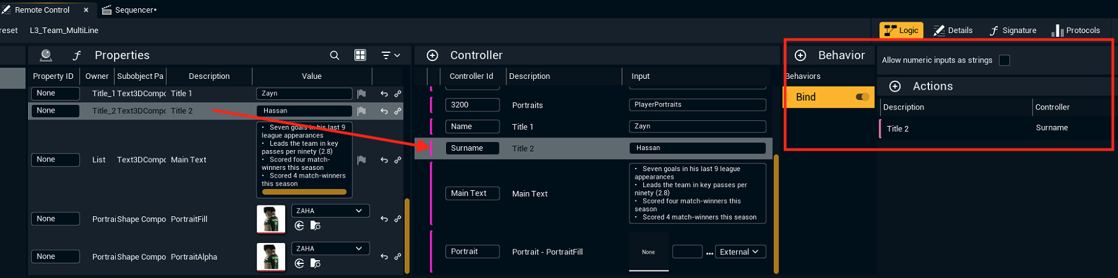Reset the Title 2 property with undo arrow
This screenshot has height=278, width=1118.
pos(384,111)
